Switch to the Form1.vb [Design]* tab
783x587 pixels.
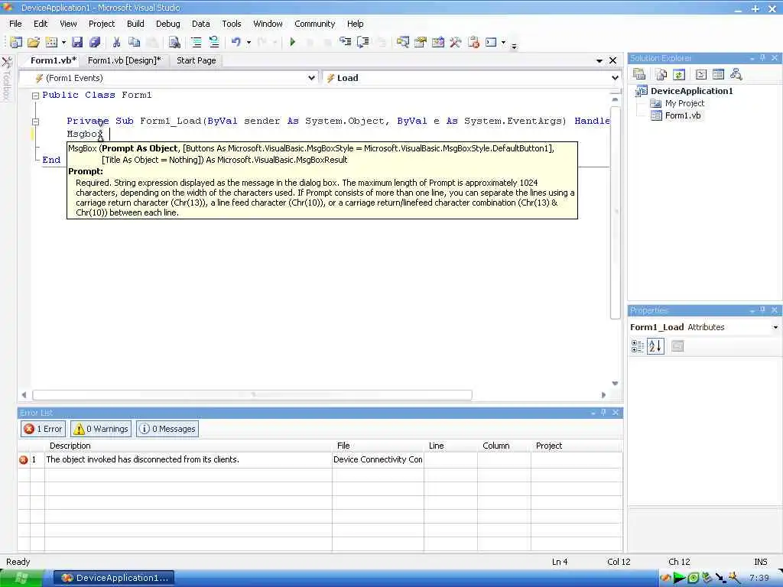[125, 60]
